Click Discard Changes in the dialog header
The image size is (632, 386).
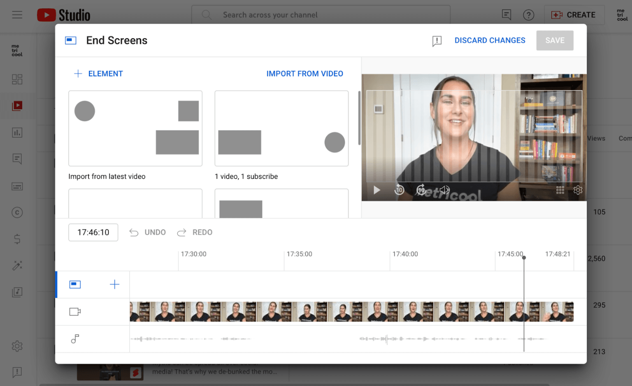point(490,40)
